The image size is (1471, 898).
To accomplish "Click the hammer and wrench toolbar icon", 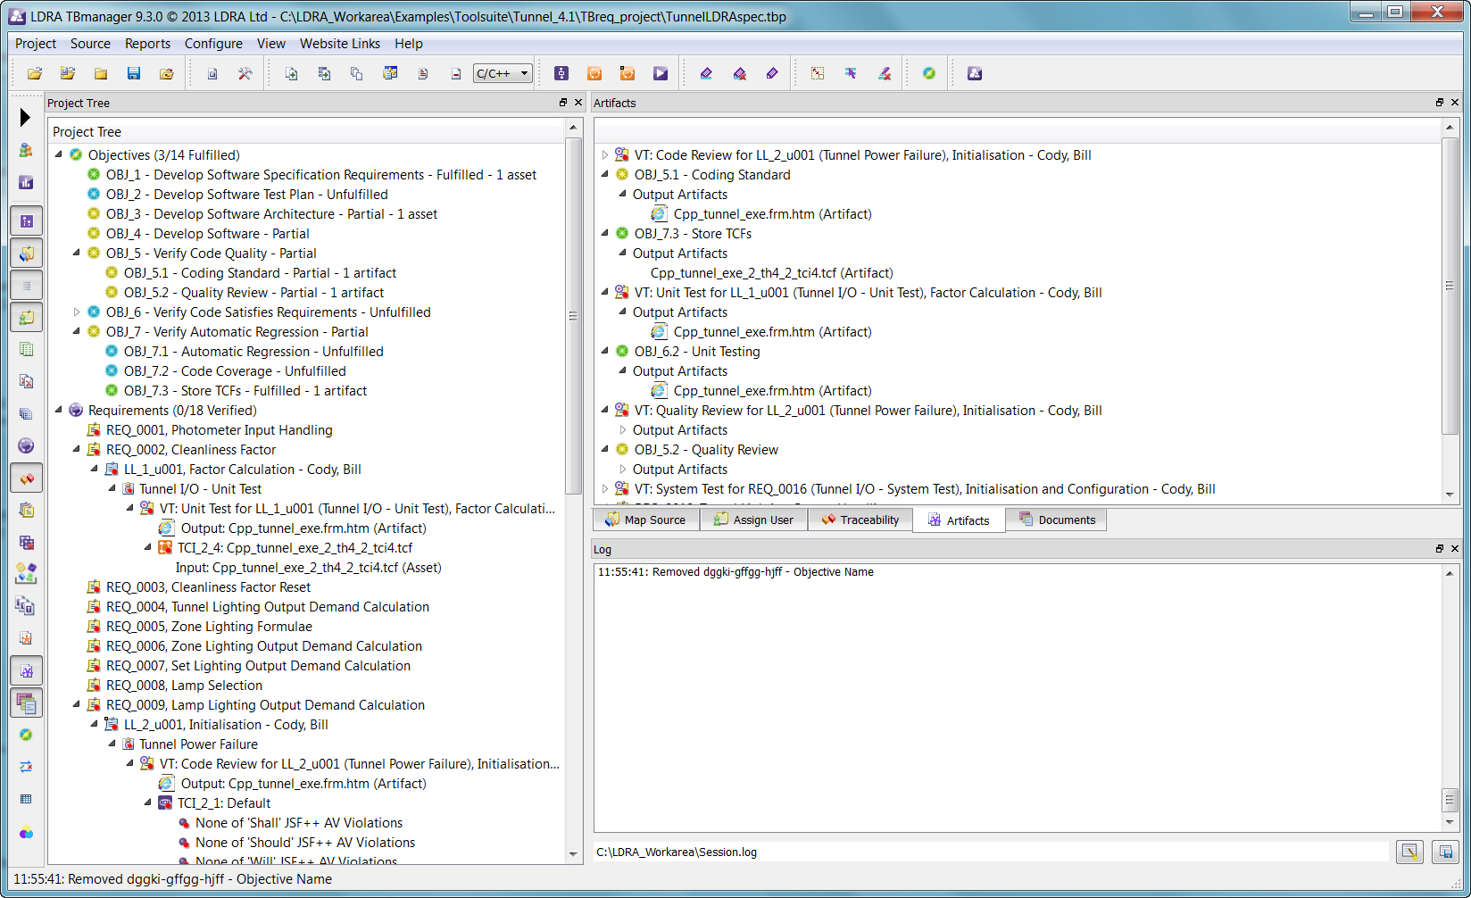I will (245, 73).
